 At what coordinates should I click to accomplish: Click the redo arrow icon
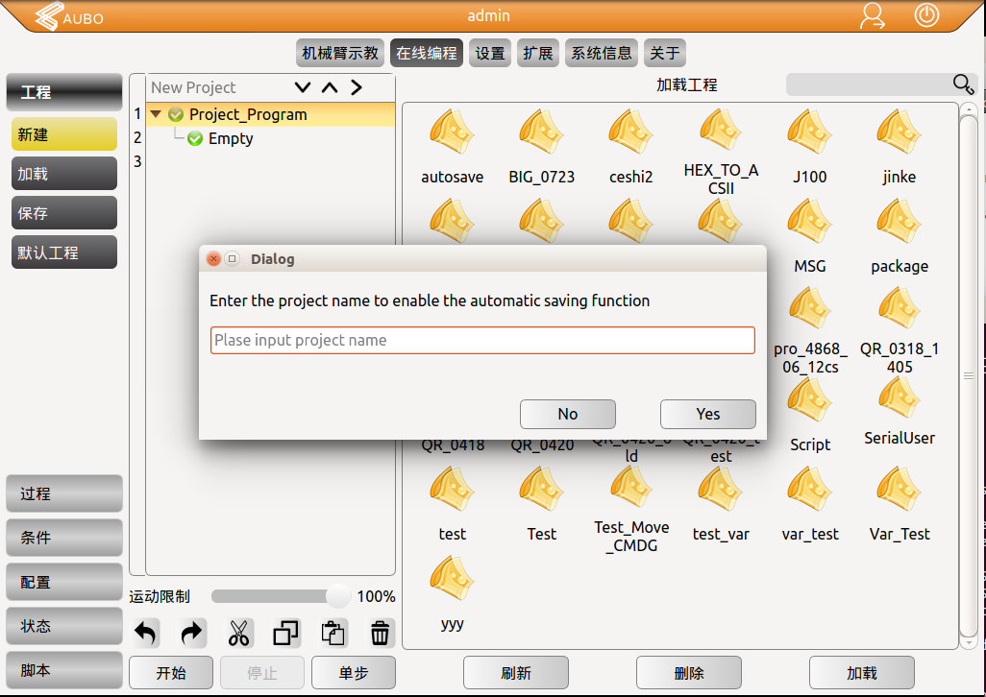[190, 633]
